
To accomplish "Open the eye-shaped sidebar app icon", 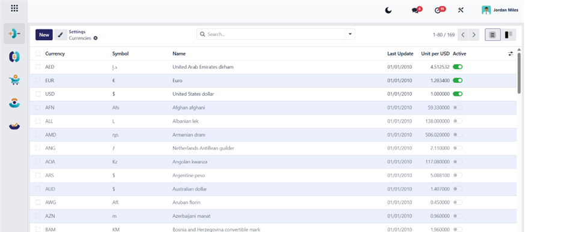I will (14, 103).
